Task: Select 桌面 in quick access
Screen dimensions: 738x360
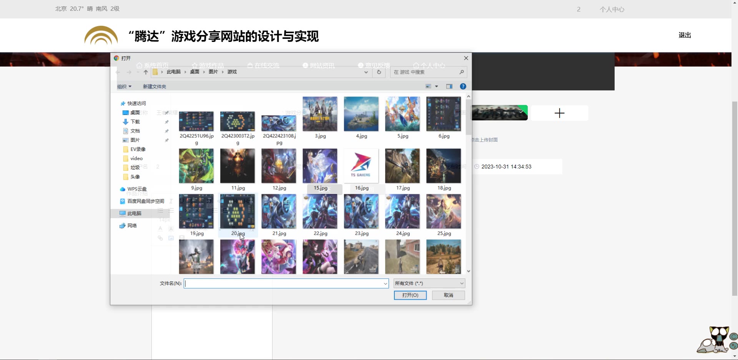Action: (x=131, y=113)
